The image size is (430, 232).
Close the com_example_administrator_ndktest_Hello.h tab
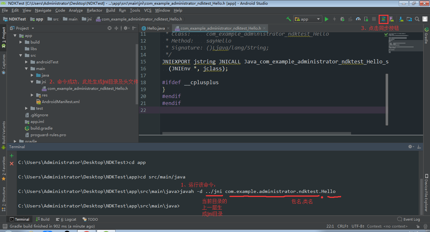point(264,28)
